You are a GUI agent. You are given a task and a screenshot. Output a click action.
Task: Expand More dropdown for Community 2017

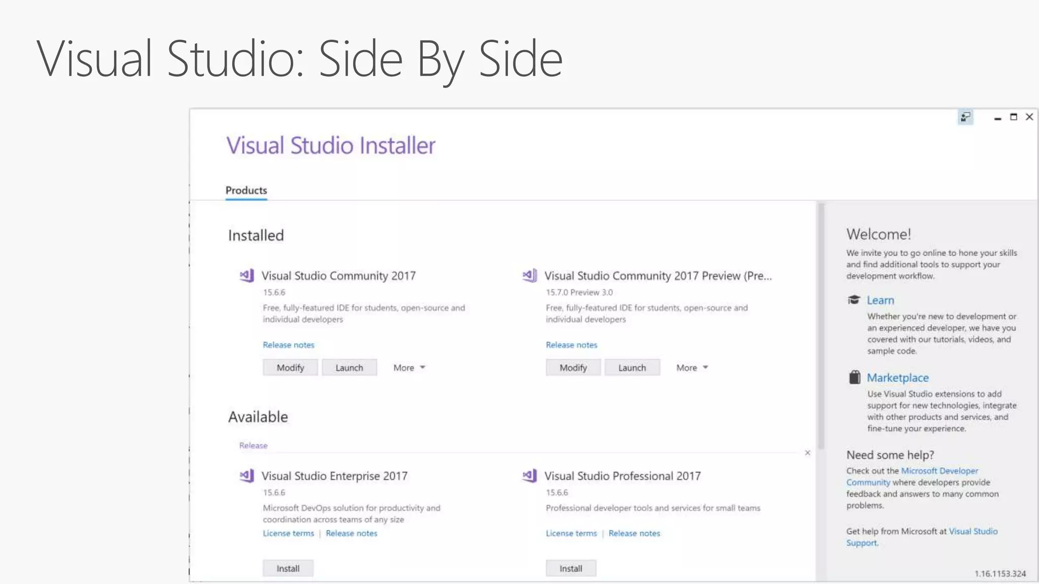coord(409,368)
